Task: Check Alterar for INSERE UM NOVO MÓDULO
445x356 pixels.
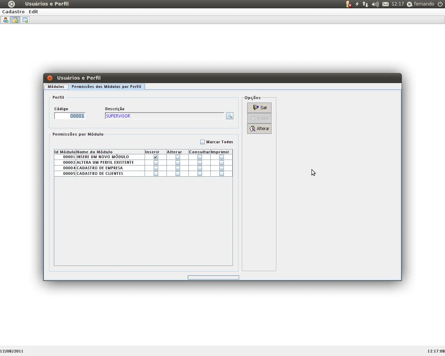Action: click(x=178, y=157)
